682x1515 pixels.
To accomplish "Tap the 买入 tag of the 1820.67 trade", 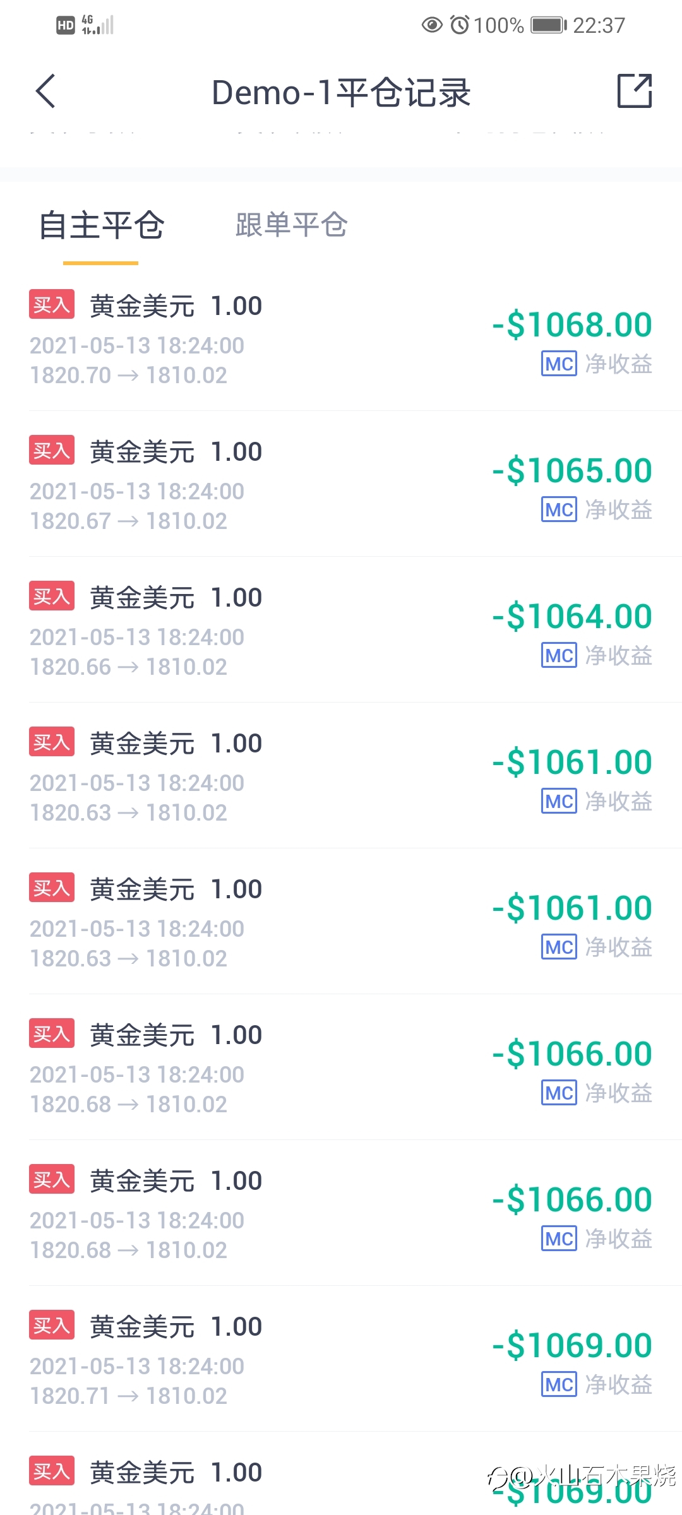I will (x=52, y=450).
